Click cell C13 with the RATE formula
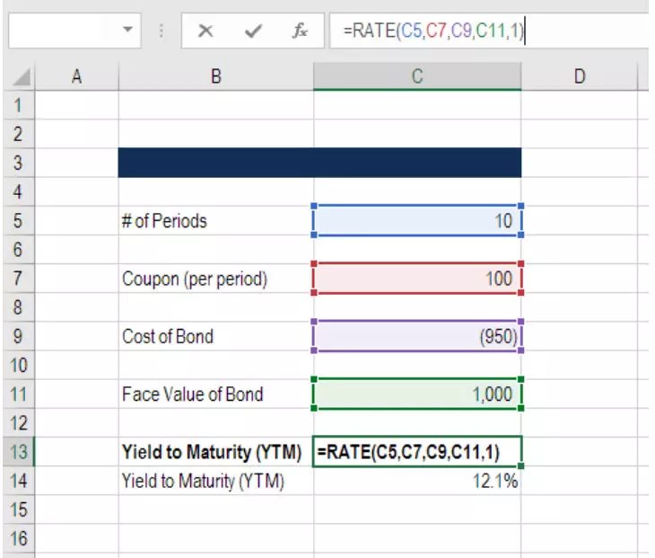Screen dimensions: 655x558 coord(417,452)
